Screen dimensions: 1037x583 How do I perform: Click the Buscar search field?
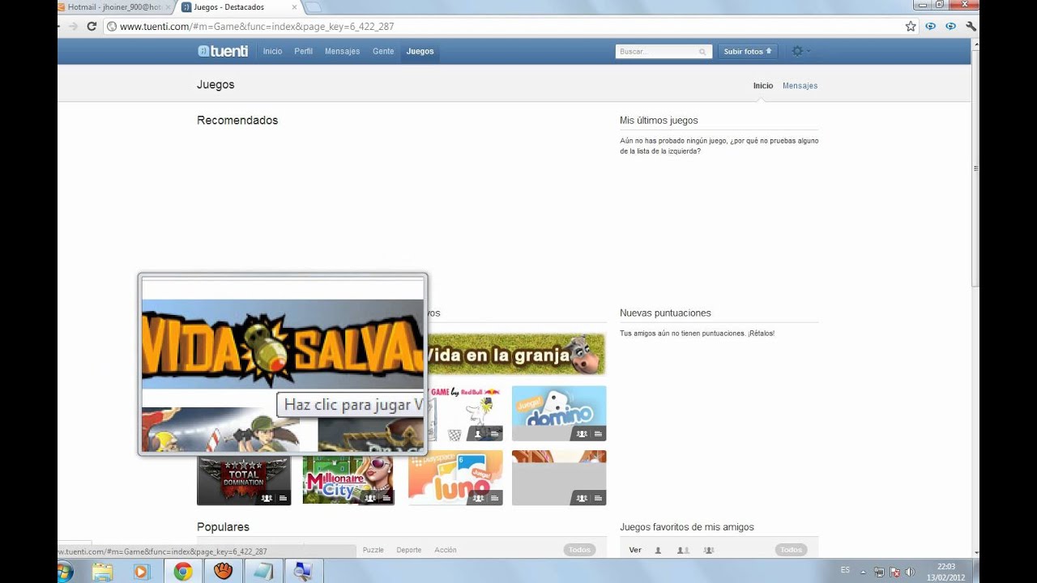tap(664, 52)
